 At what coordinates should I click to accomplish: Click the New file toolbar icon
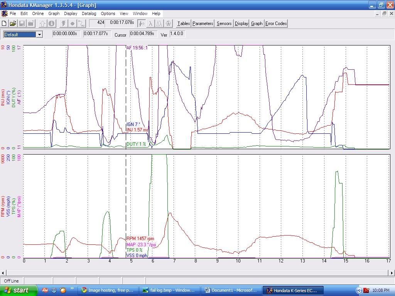point(4,24)
